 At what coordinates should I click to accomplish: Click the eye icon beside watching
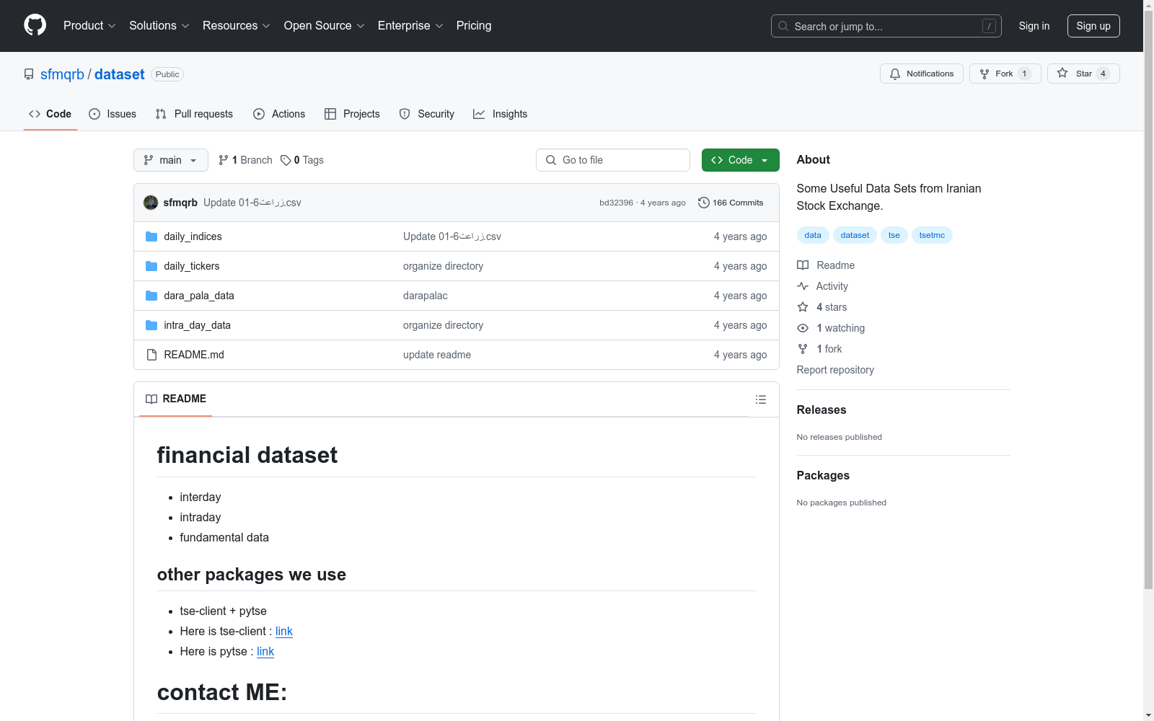pyautogui.click(x=803, y=328)
